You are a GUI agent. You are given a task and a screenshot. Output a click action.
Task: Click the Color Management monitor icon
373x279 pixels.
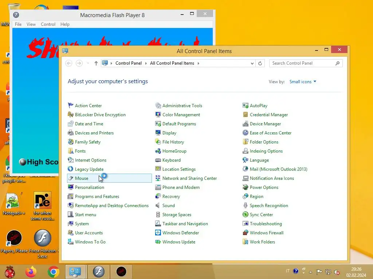(x=158, y=114)
